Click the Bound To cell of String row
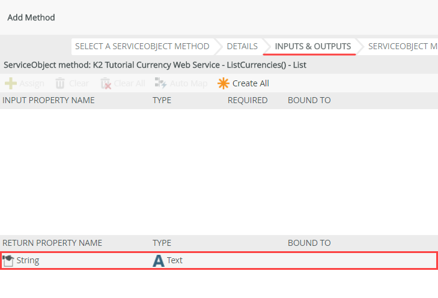 (360, 260)
